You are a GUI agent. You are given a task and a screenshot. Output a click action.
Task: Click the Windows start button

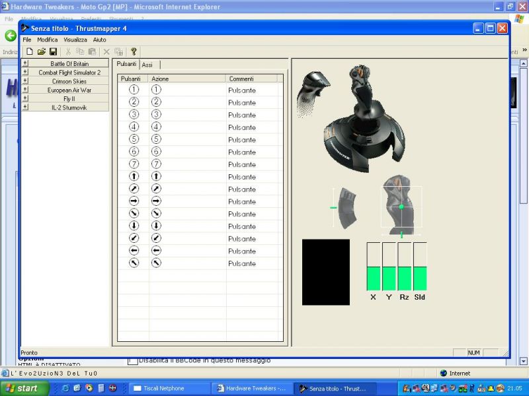[x=23, y=388]
